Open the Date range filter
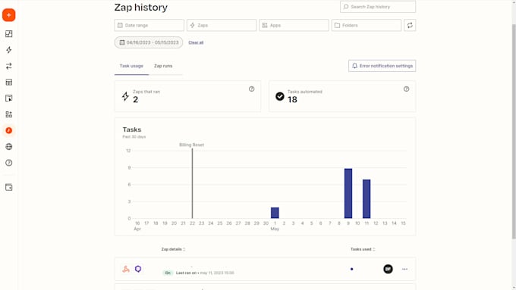Screen dimensions: 516x290 tap(149, 25)
